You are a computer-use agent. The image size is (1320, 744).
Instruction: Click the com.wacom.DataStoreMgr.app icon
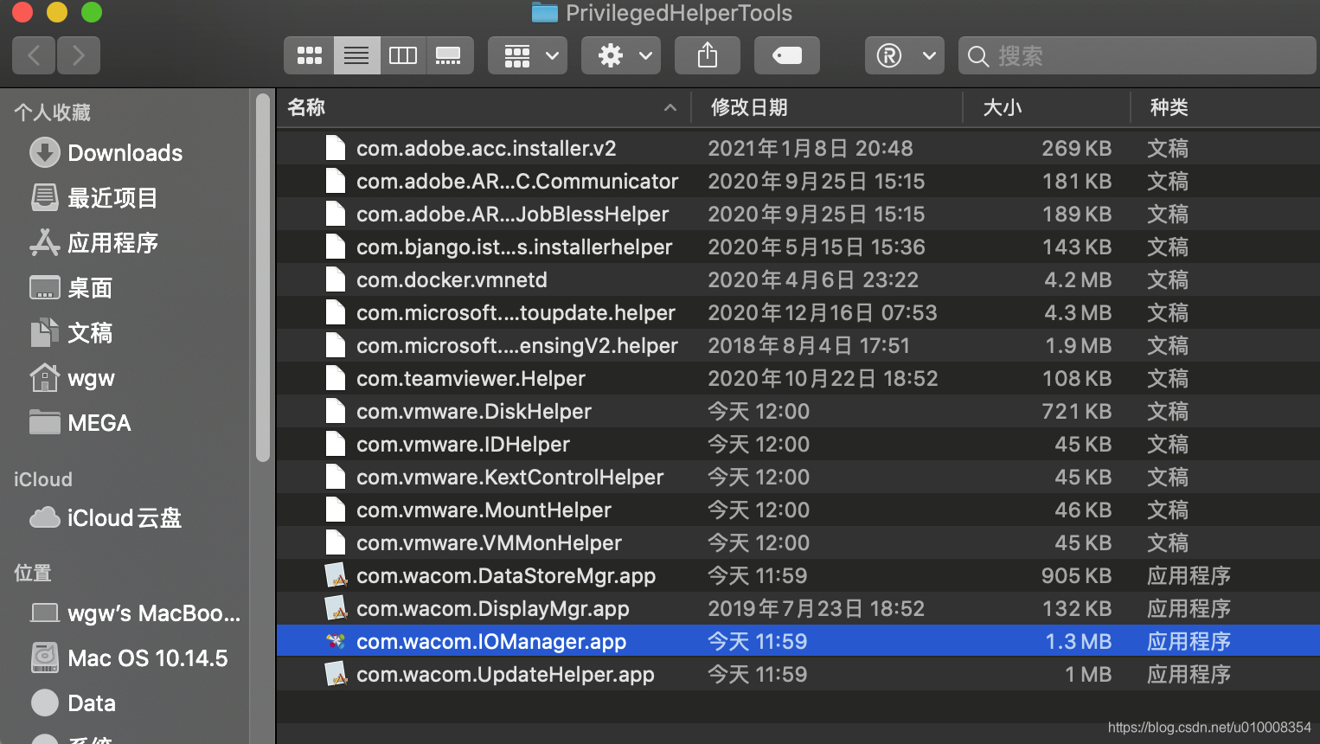336,575
